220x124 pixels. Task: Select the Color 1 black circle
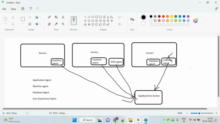[143, 17]
